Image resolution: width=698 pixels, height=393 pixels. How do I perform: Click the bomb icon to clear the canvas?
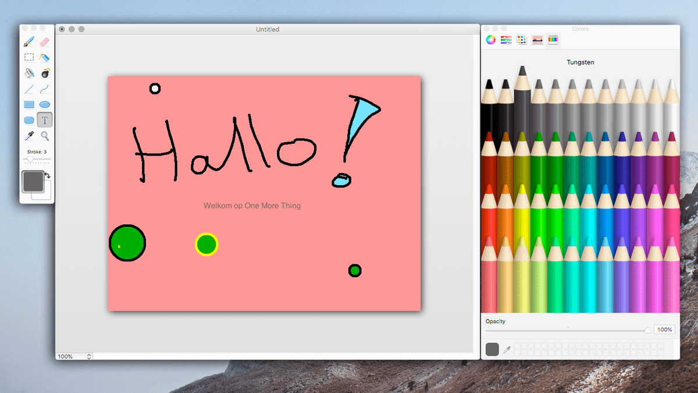(x=45, y=73)
